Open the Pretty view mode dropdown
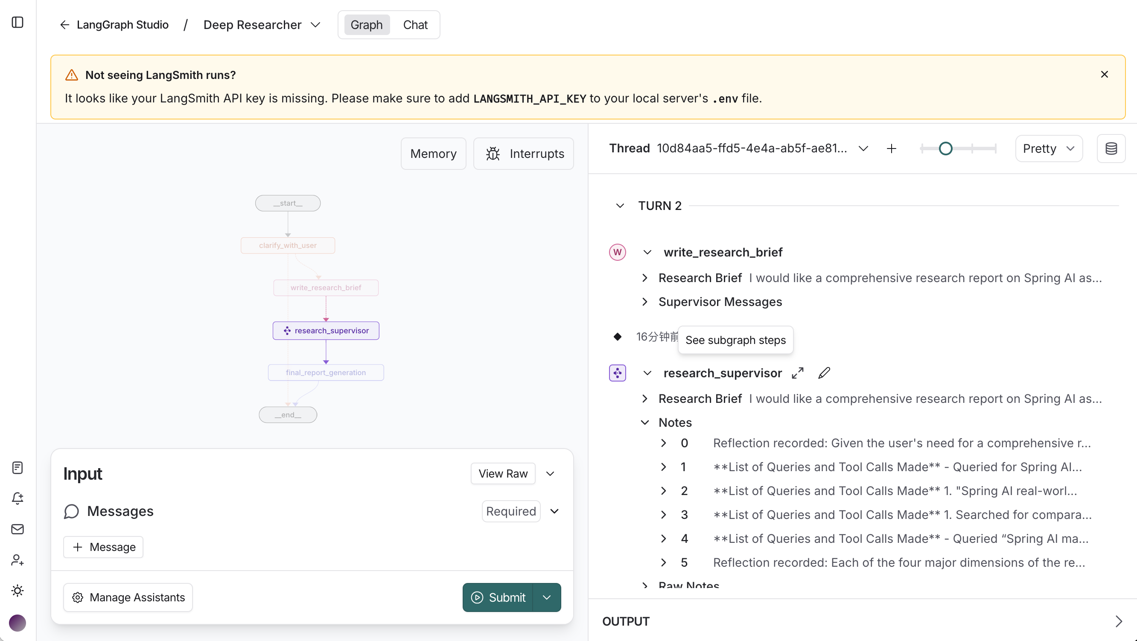The height and width of the screenshot is (641, 1137). tap(1049, 149)
